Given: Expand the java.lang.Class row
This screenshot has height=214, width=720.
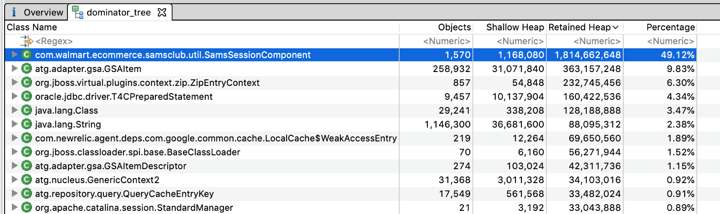Looking at the screenshot, I should (14, 110).
